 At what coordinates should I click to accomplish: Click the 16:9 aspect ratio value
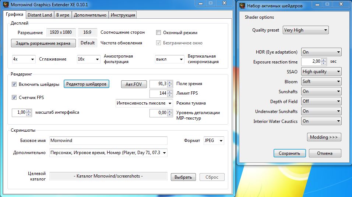pyautogui.click(x=87, y=32)
